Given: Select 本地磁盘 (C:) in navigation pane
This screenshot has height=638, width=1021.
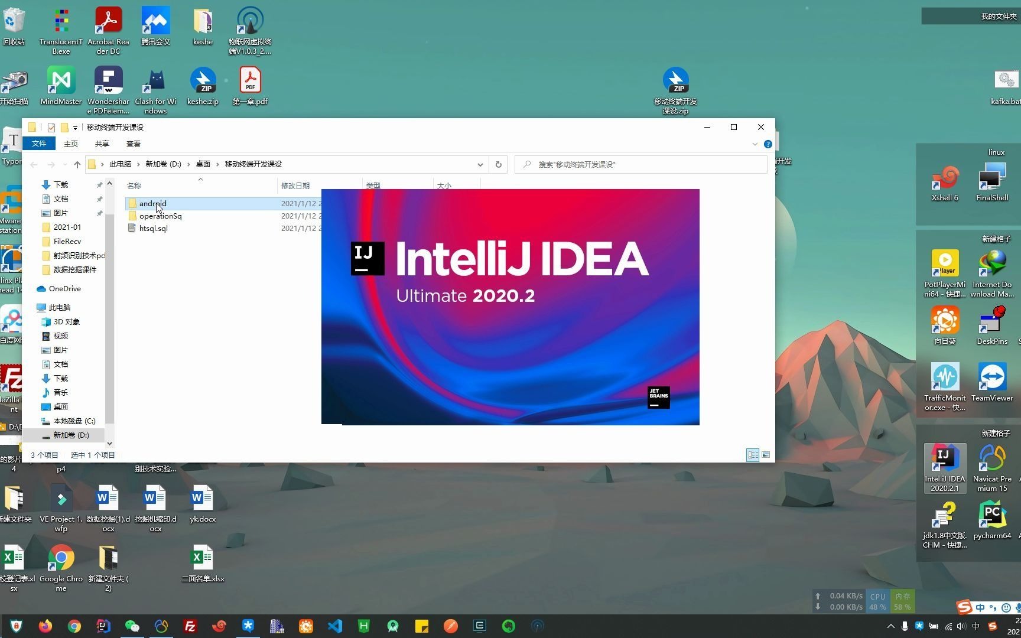Looking at the screenshot, I should (74, 421).
